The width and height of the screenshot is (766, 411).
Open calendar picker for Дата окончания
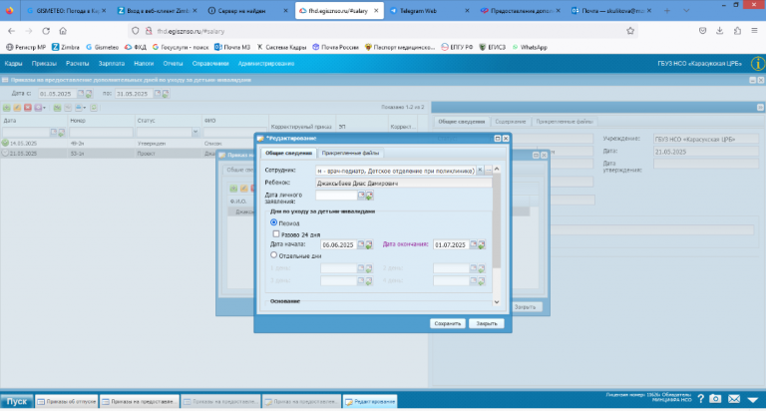point(474,244)
